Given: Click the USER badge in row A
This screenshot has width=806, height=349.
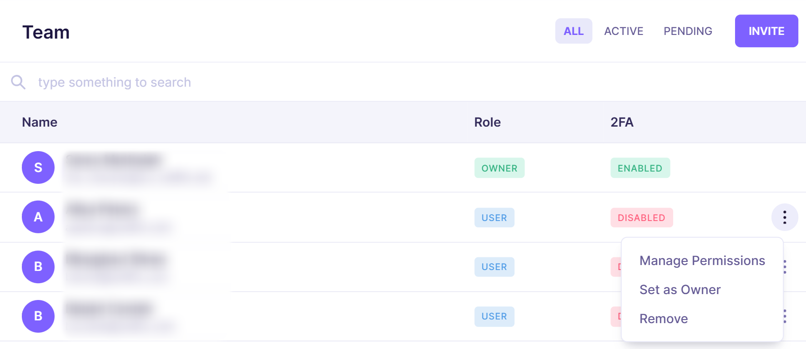Looking at the screenshot, I should (x=494, y=217).
